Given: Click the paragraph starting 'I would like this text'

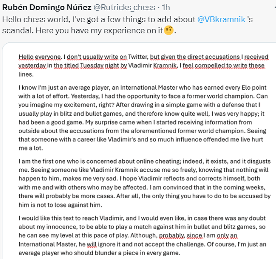Looking at the screenshot, I should coord(142,235).
